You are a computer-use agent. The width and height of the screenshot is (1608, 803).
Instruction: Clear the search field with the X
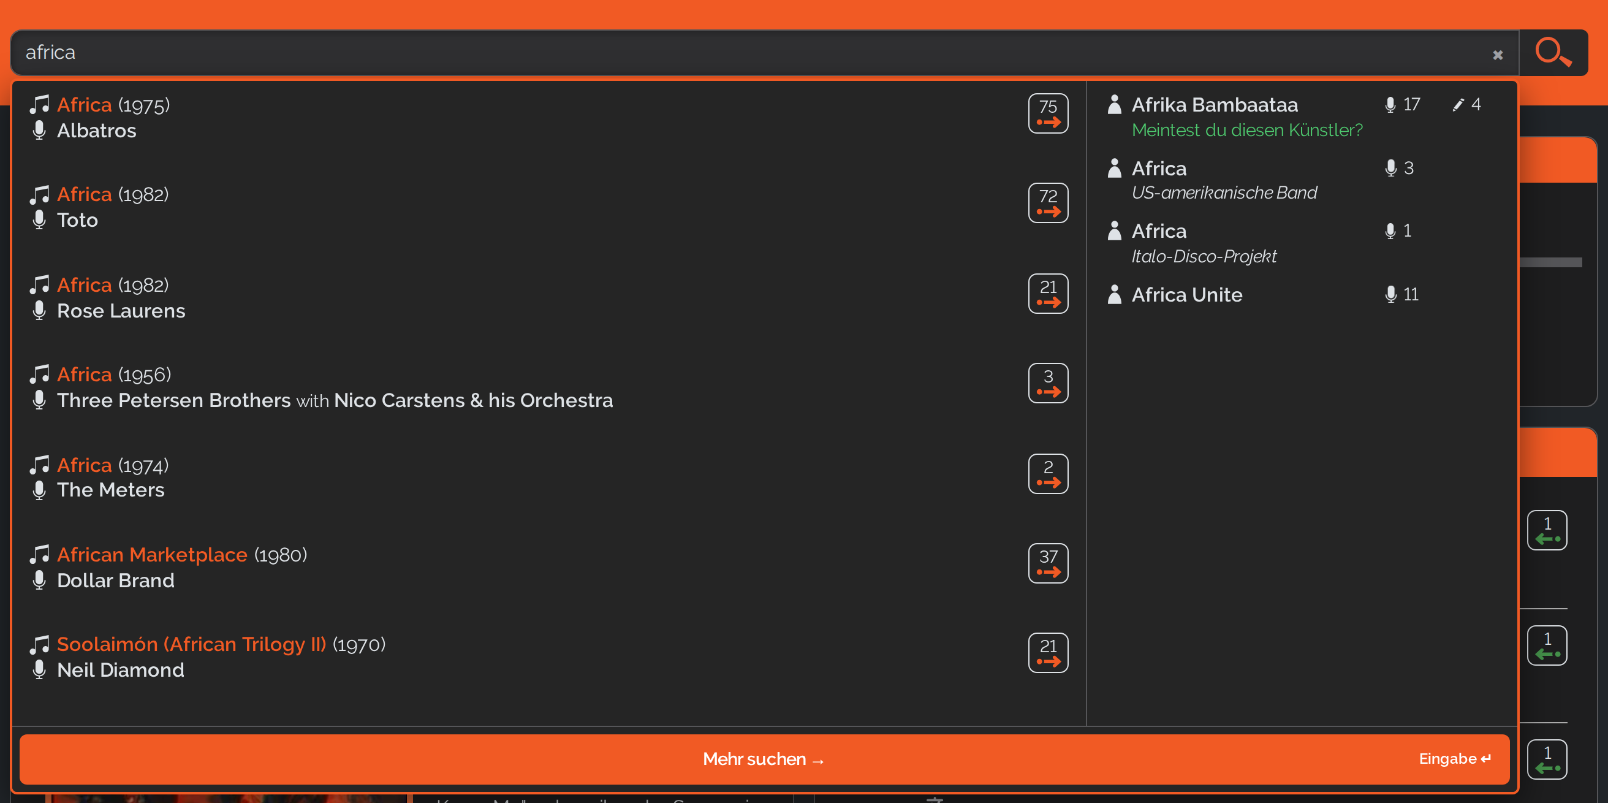point(1498,55)
